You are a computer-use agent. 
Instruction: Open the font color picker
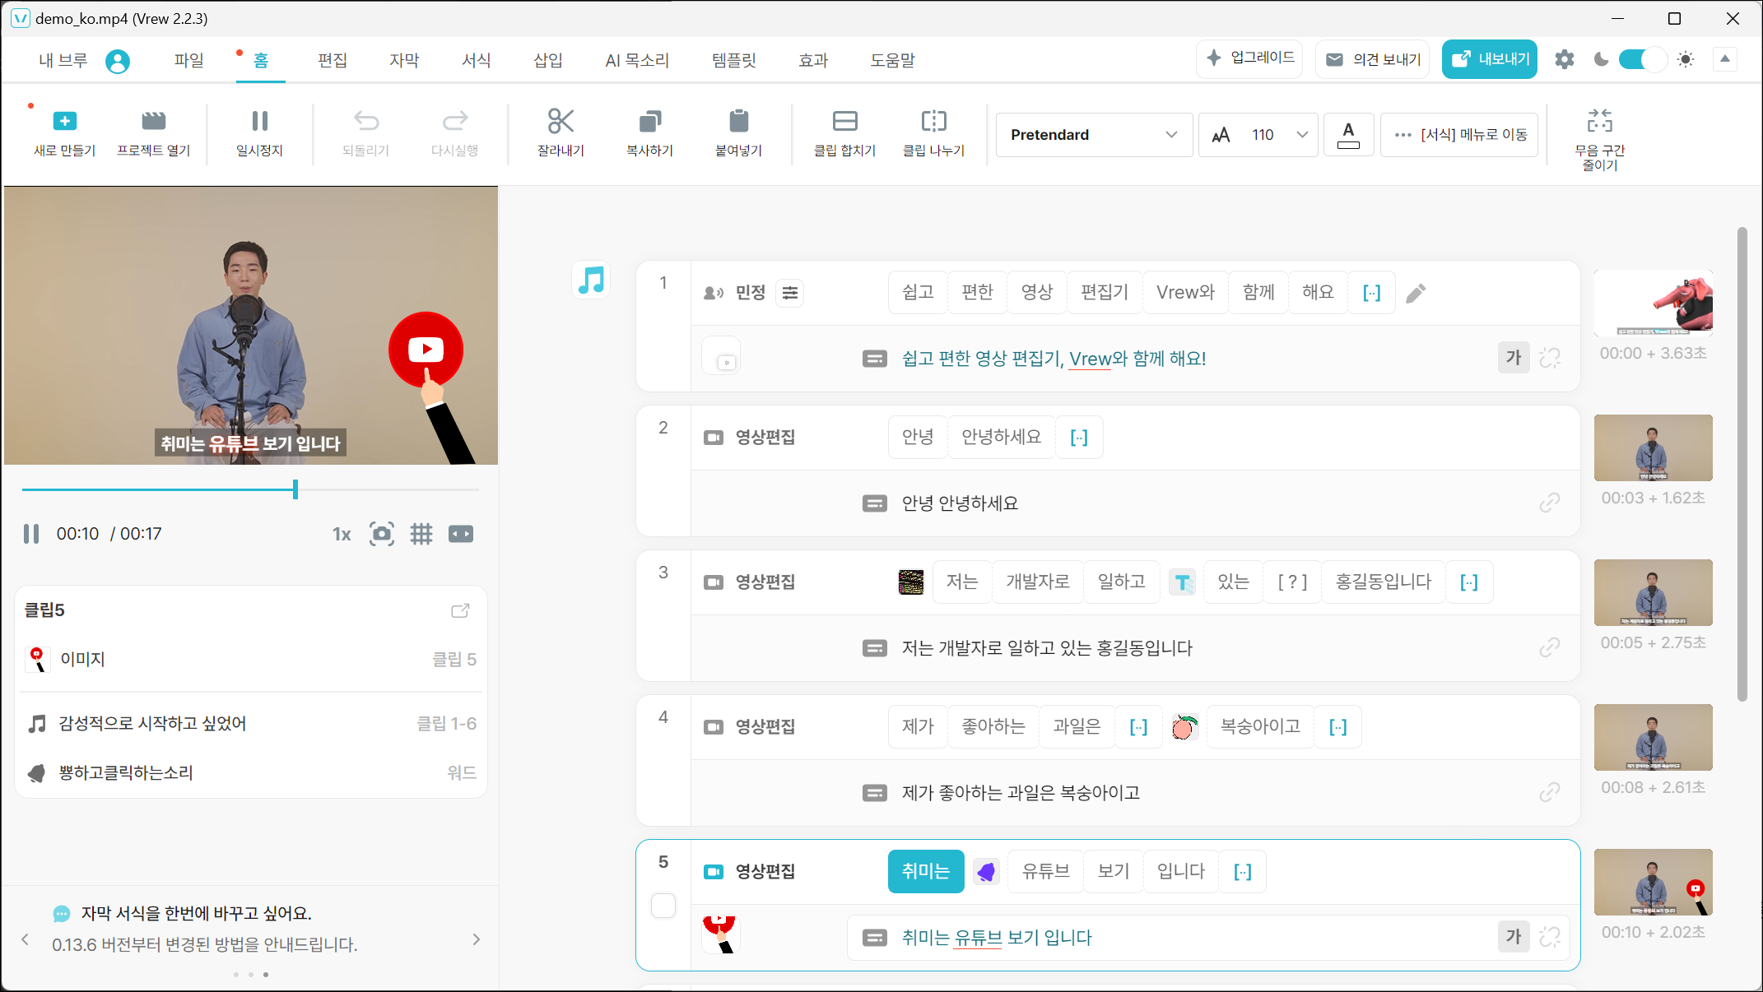click(1348, 134)
